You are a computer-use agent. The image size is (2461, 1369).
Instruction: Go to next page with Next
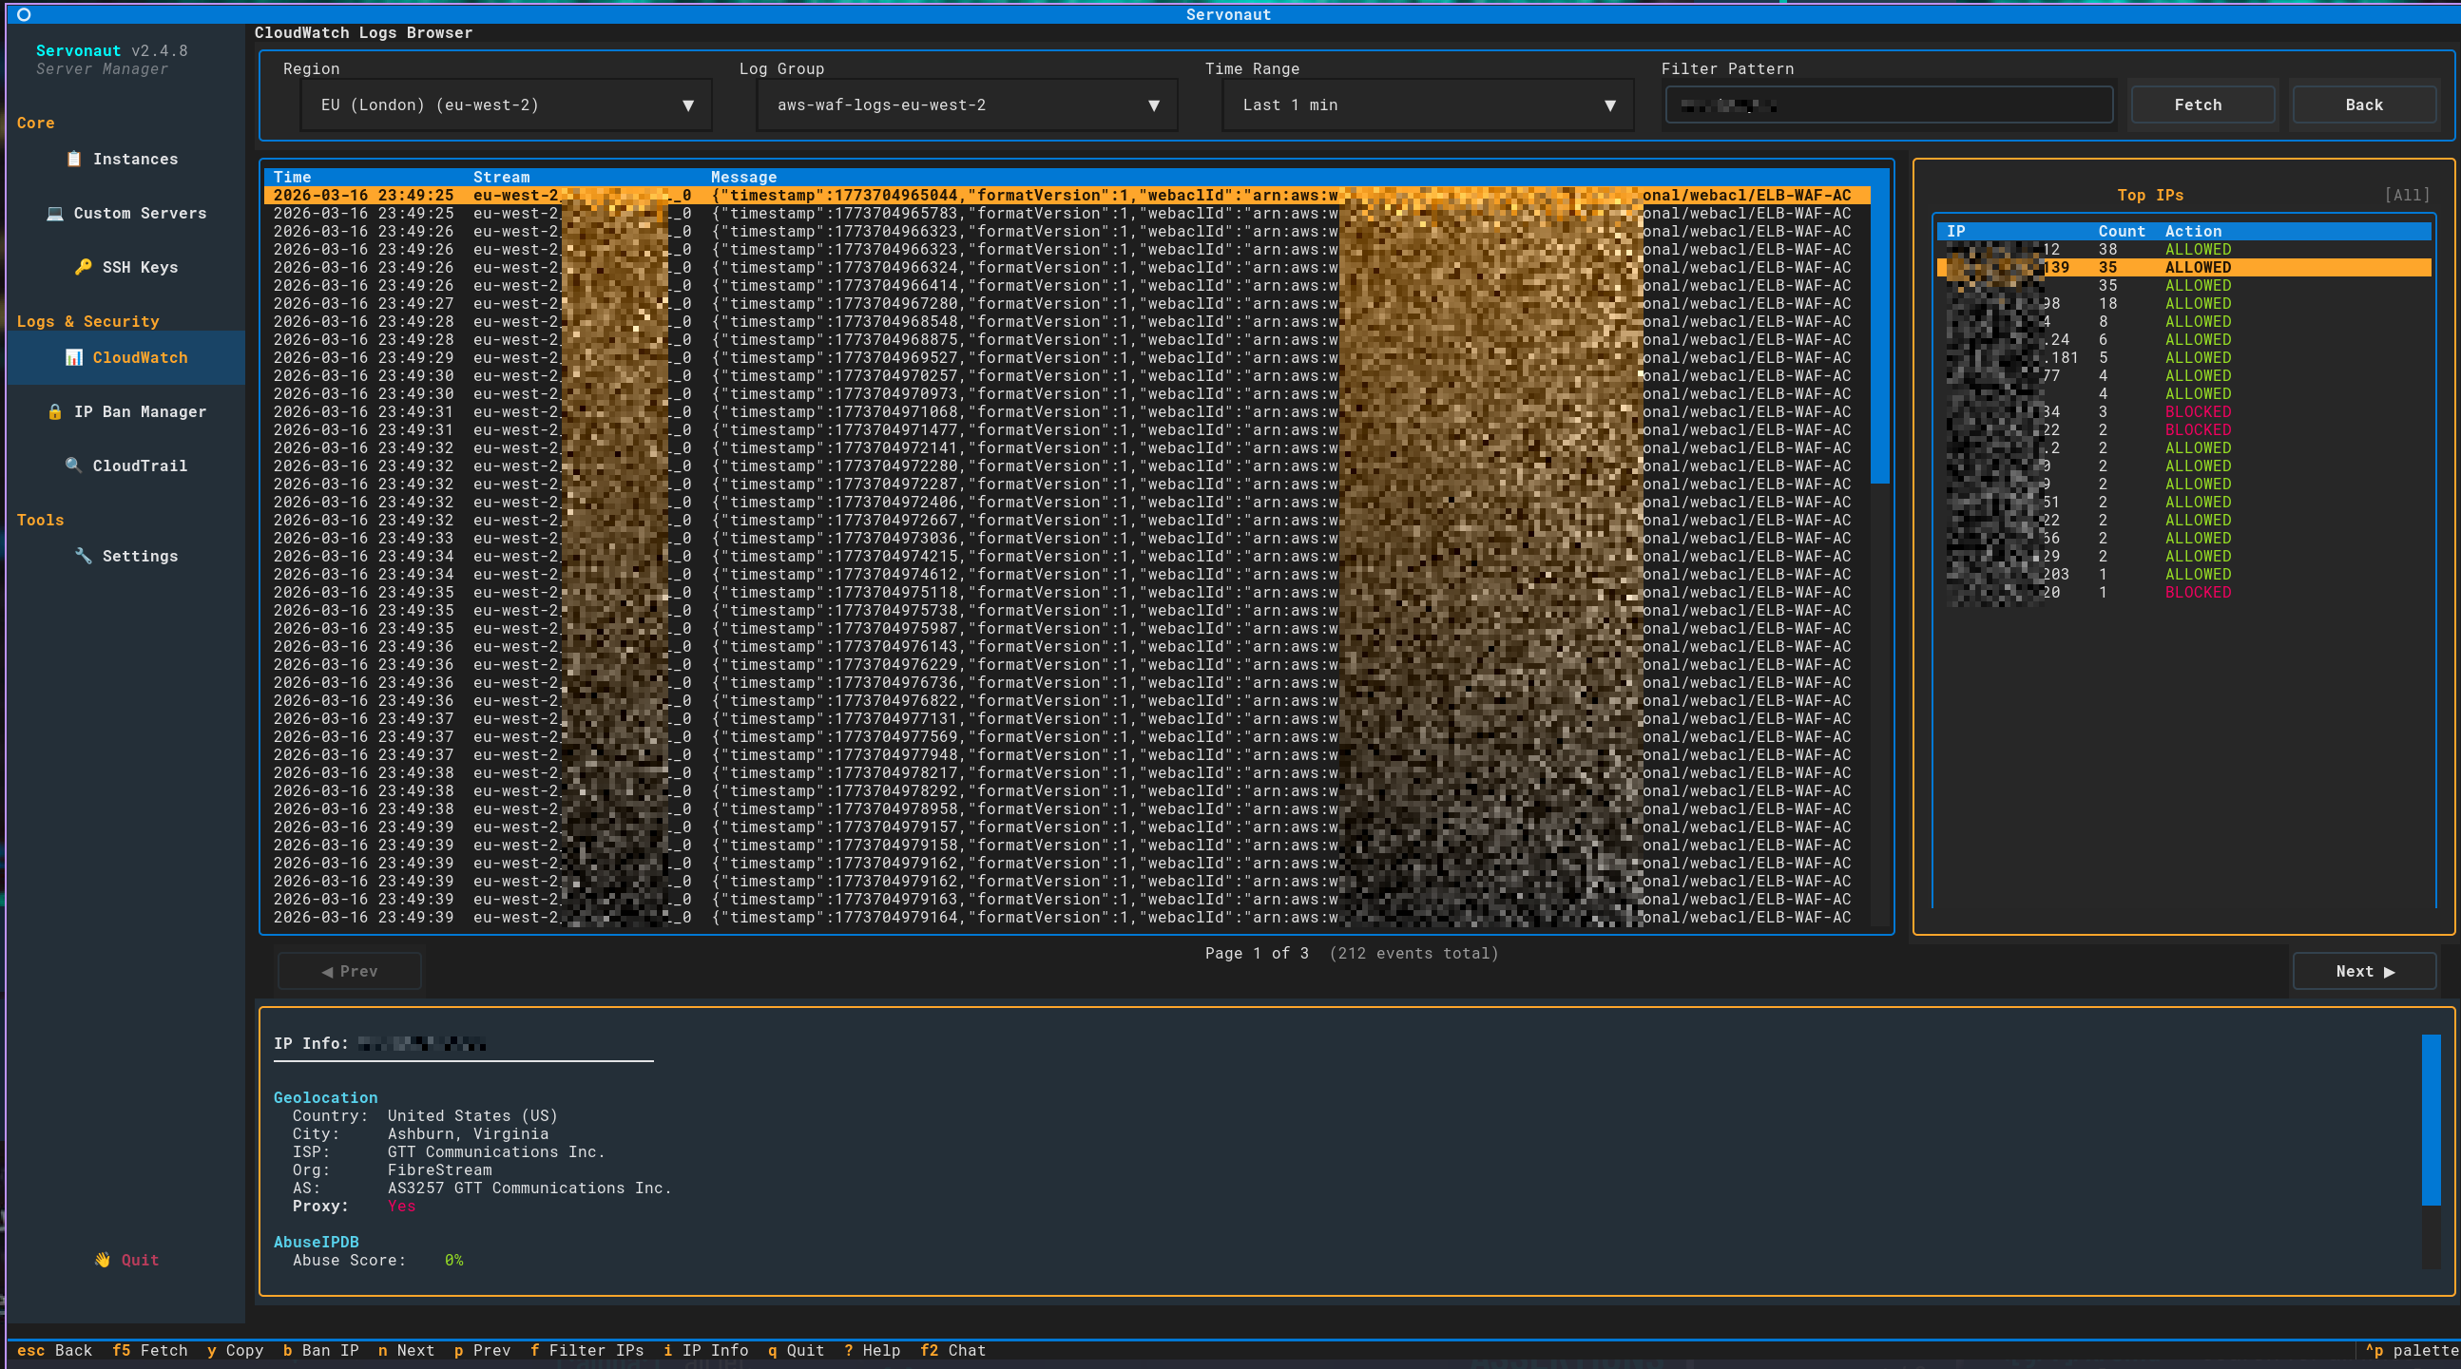click(2364, 971)
